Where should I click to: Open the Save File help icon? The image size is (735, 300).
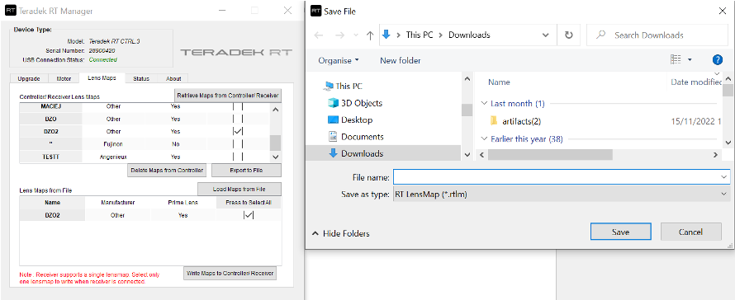(717, 60)
